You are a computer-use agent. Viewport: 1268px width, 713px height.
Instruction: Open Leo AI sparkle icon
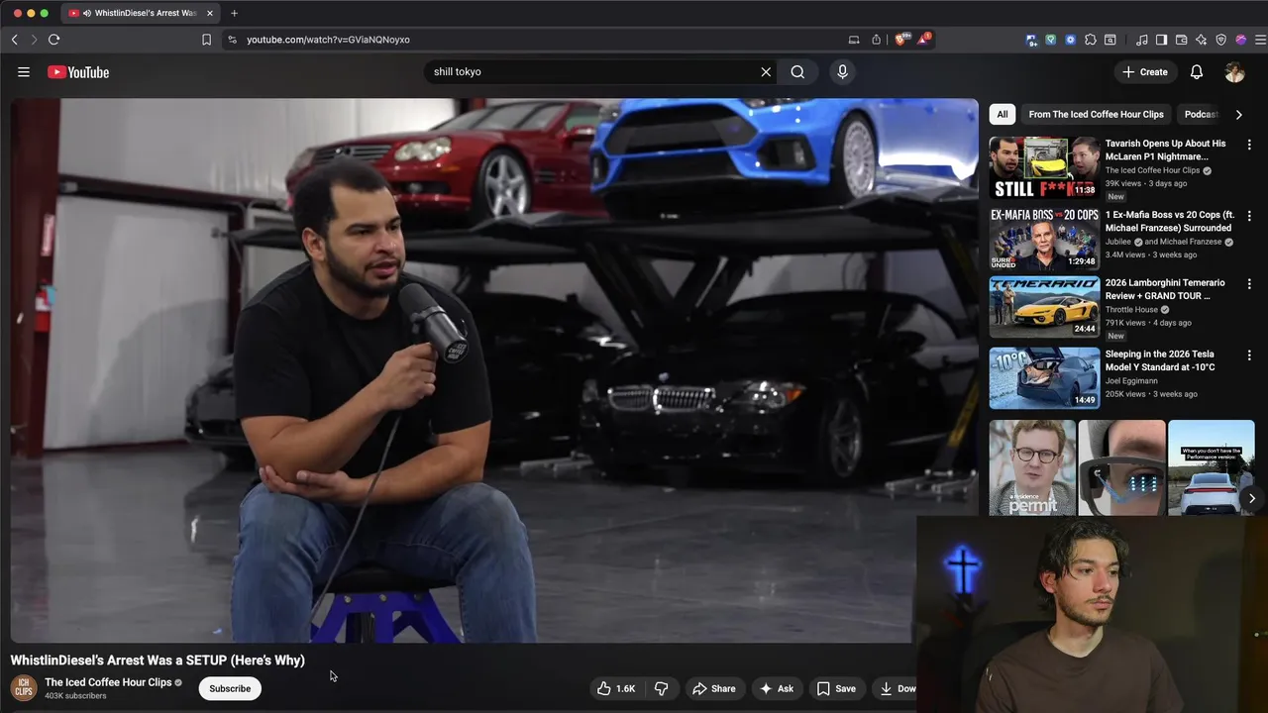(x=1202, y=40)
